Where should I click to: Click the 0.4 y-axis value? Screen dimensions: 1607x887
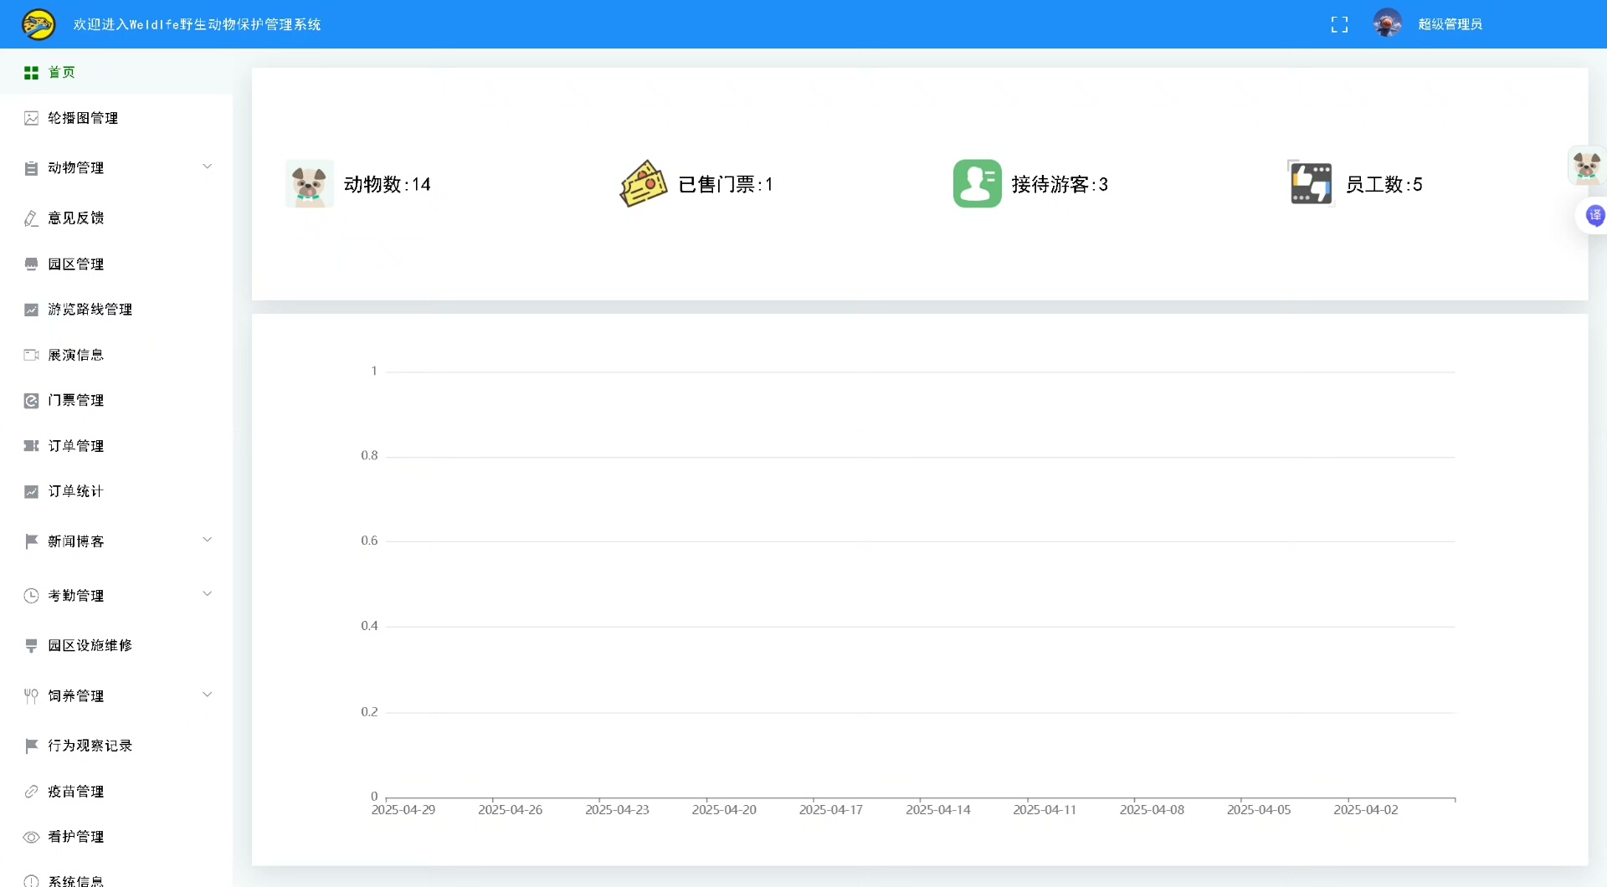tap(369, 626)
